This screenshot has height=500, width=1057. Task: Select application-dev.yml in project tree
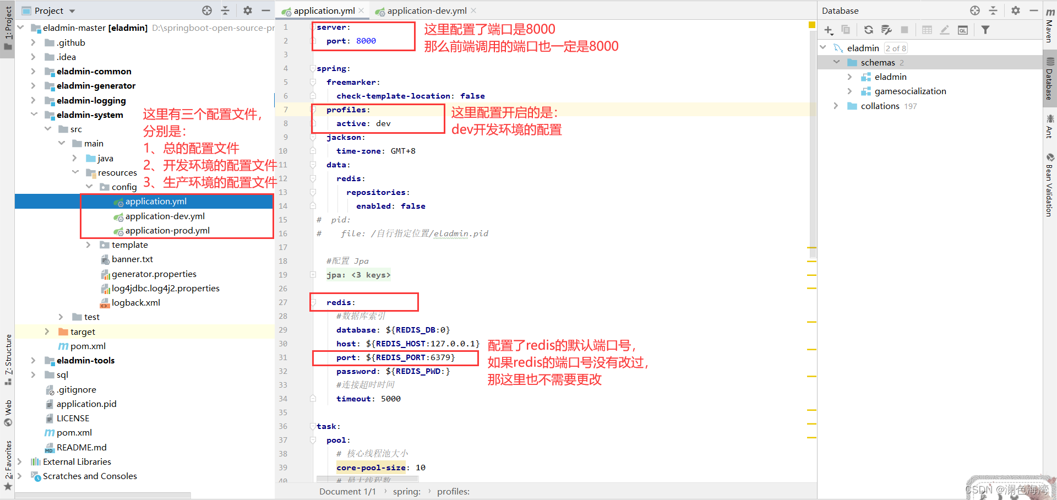(x=165, y=216)
